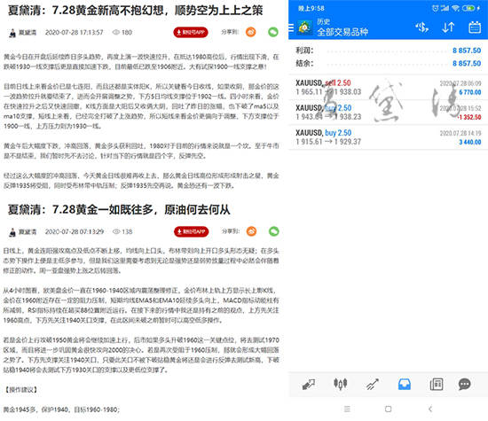Share the 17:13:57 article to WeChat
Screen dimensions: 488x421
click(x=273, y=32)
